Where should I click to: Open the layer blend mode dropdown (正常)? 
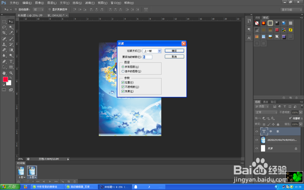coord(266,112)
